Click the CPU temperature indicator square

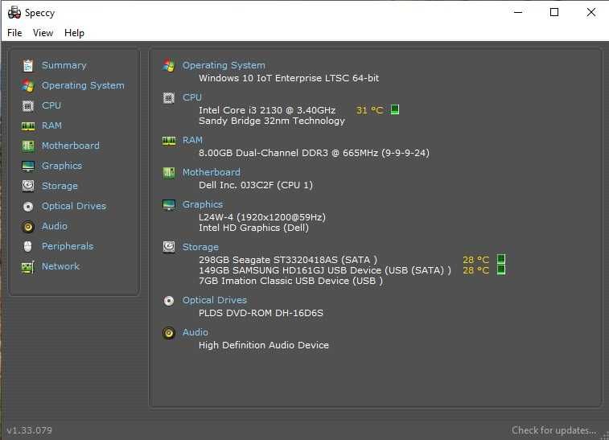pos(395,109)
